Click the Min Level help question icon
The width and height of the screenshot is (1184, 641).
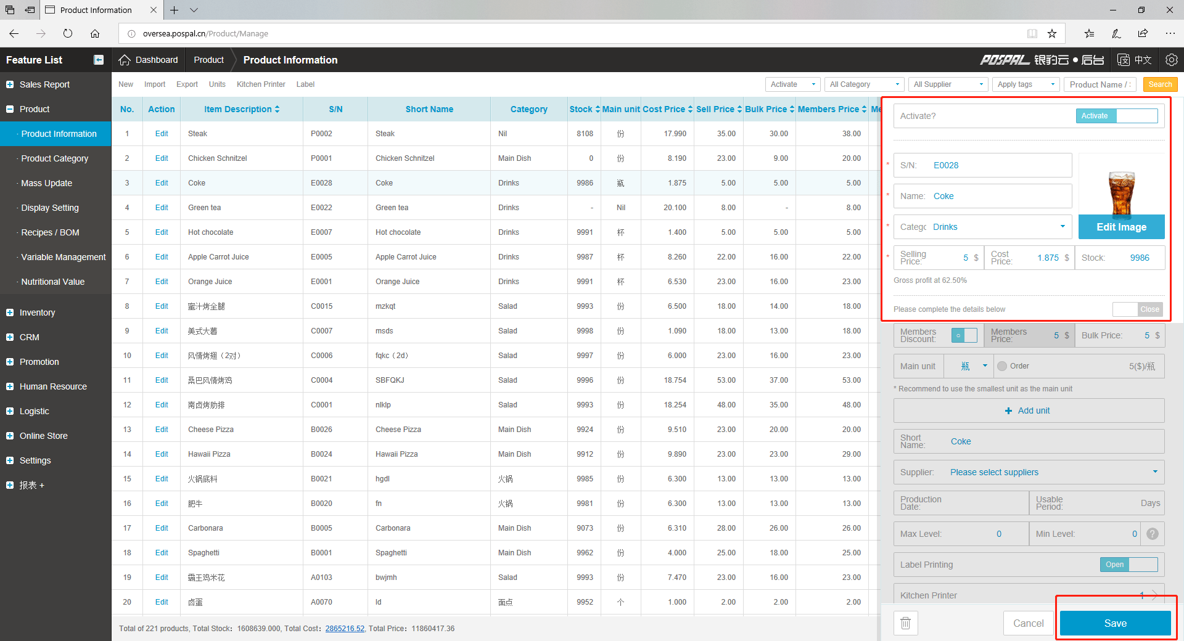tap(1153, 534)
